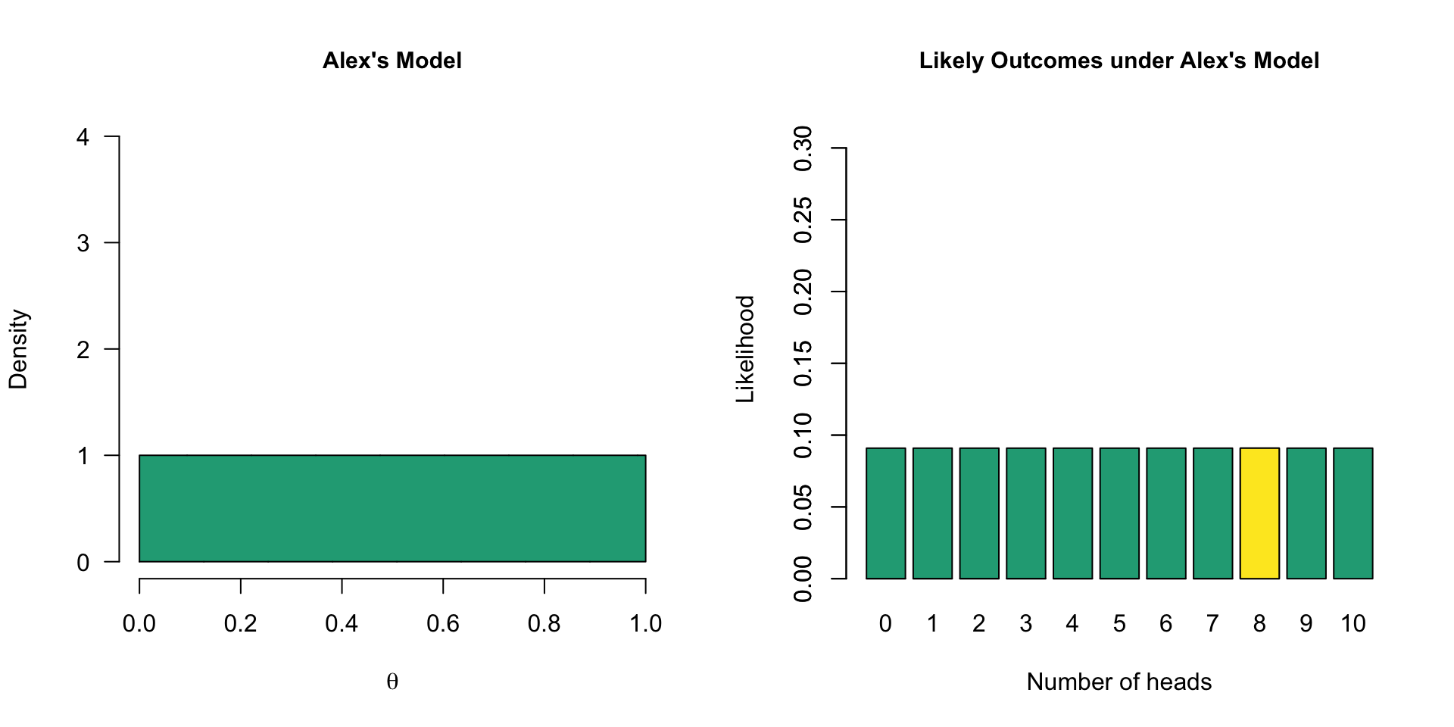Click the yellow bar for 8 heads
This screenshot has width=1454, height=727.
[x=1259, y=513]
